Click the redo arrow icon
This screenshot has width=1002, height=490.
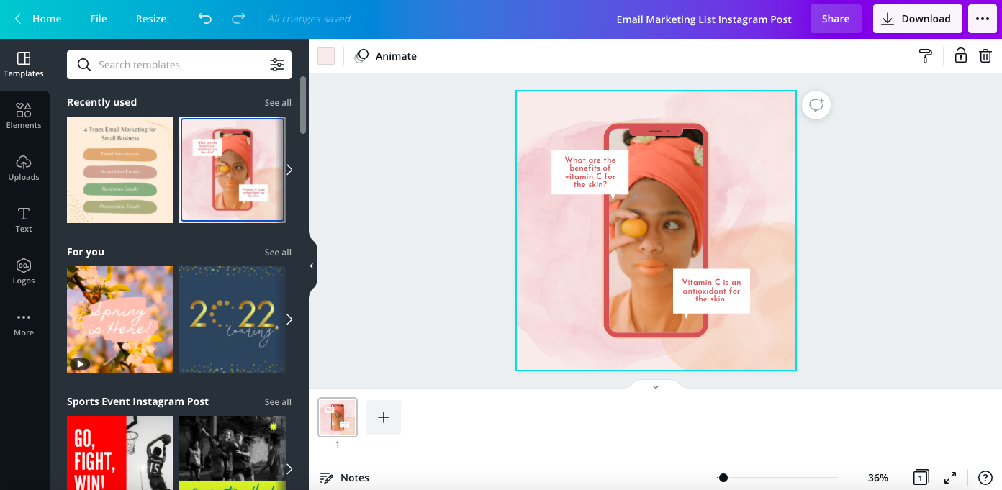click(x=238, y=19)
